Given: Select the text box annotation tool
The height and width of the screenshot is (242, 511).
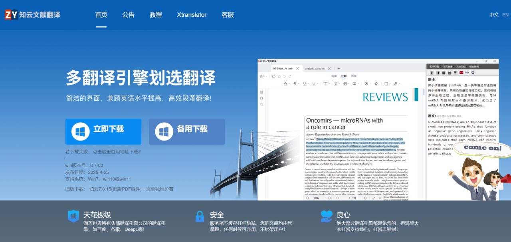Looking at the screenshot, I should (335, 83).
